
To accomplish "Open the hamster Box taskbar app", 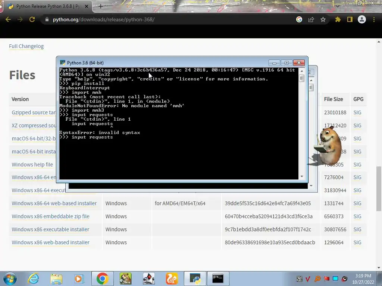I will [125, 279].
